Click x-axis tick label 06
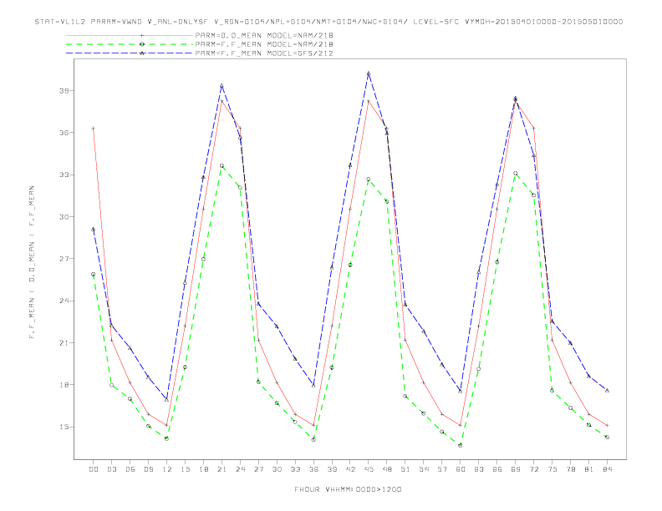Viewport: 662px width, 511px height. [x=130, y=469]
